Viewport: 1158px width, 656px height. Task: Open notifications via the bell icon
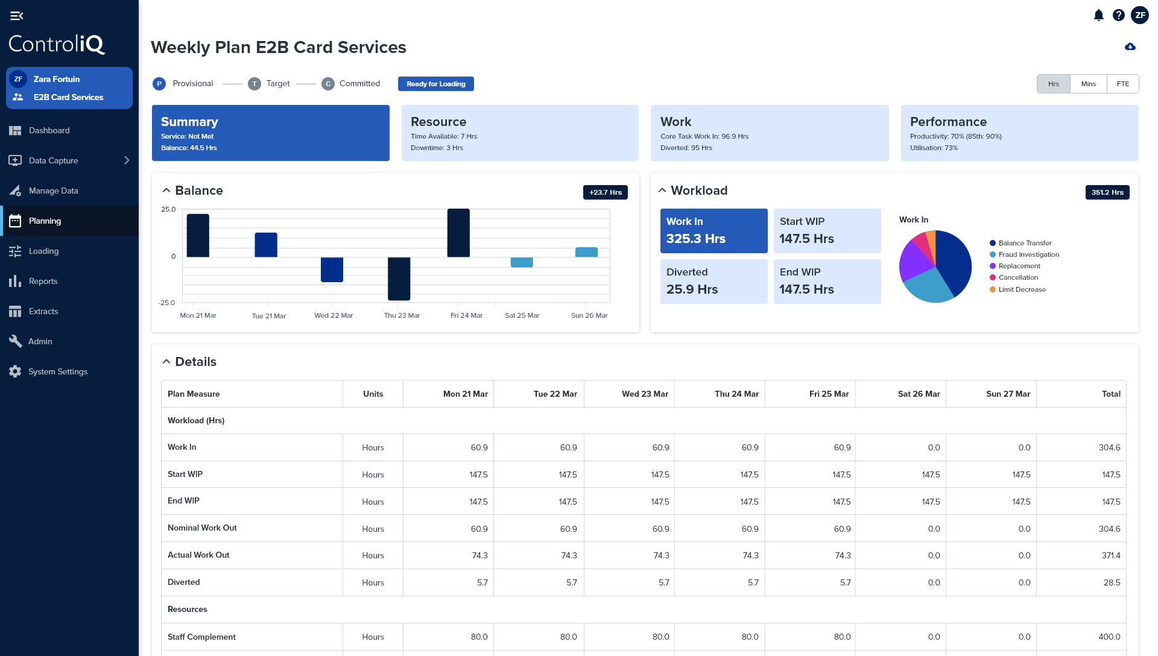click(1098, 15)
